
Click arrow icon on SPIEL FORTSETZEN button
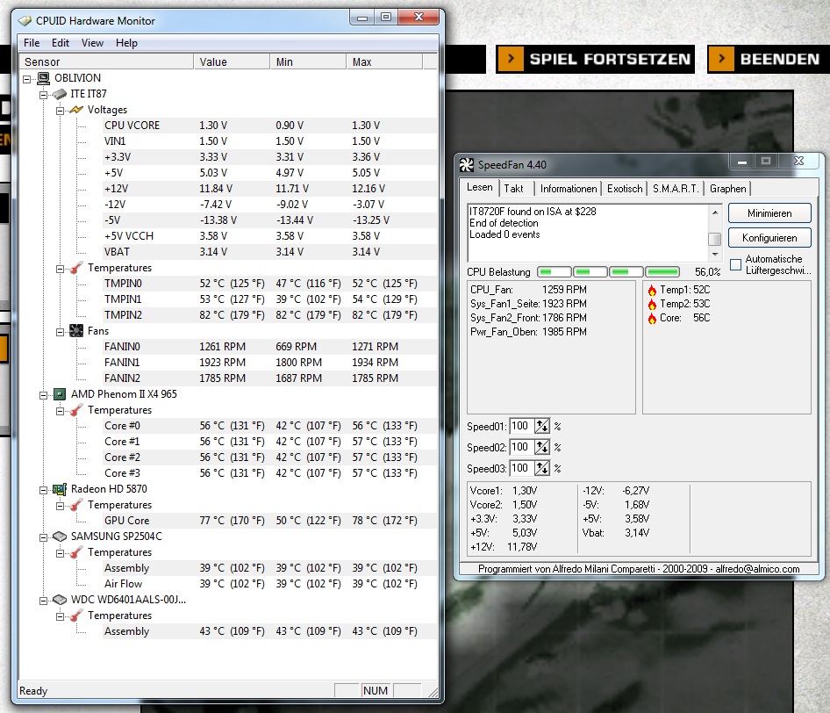pyautogui.click(x=511, y=59)
